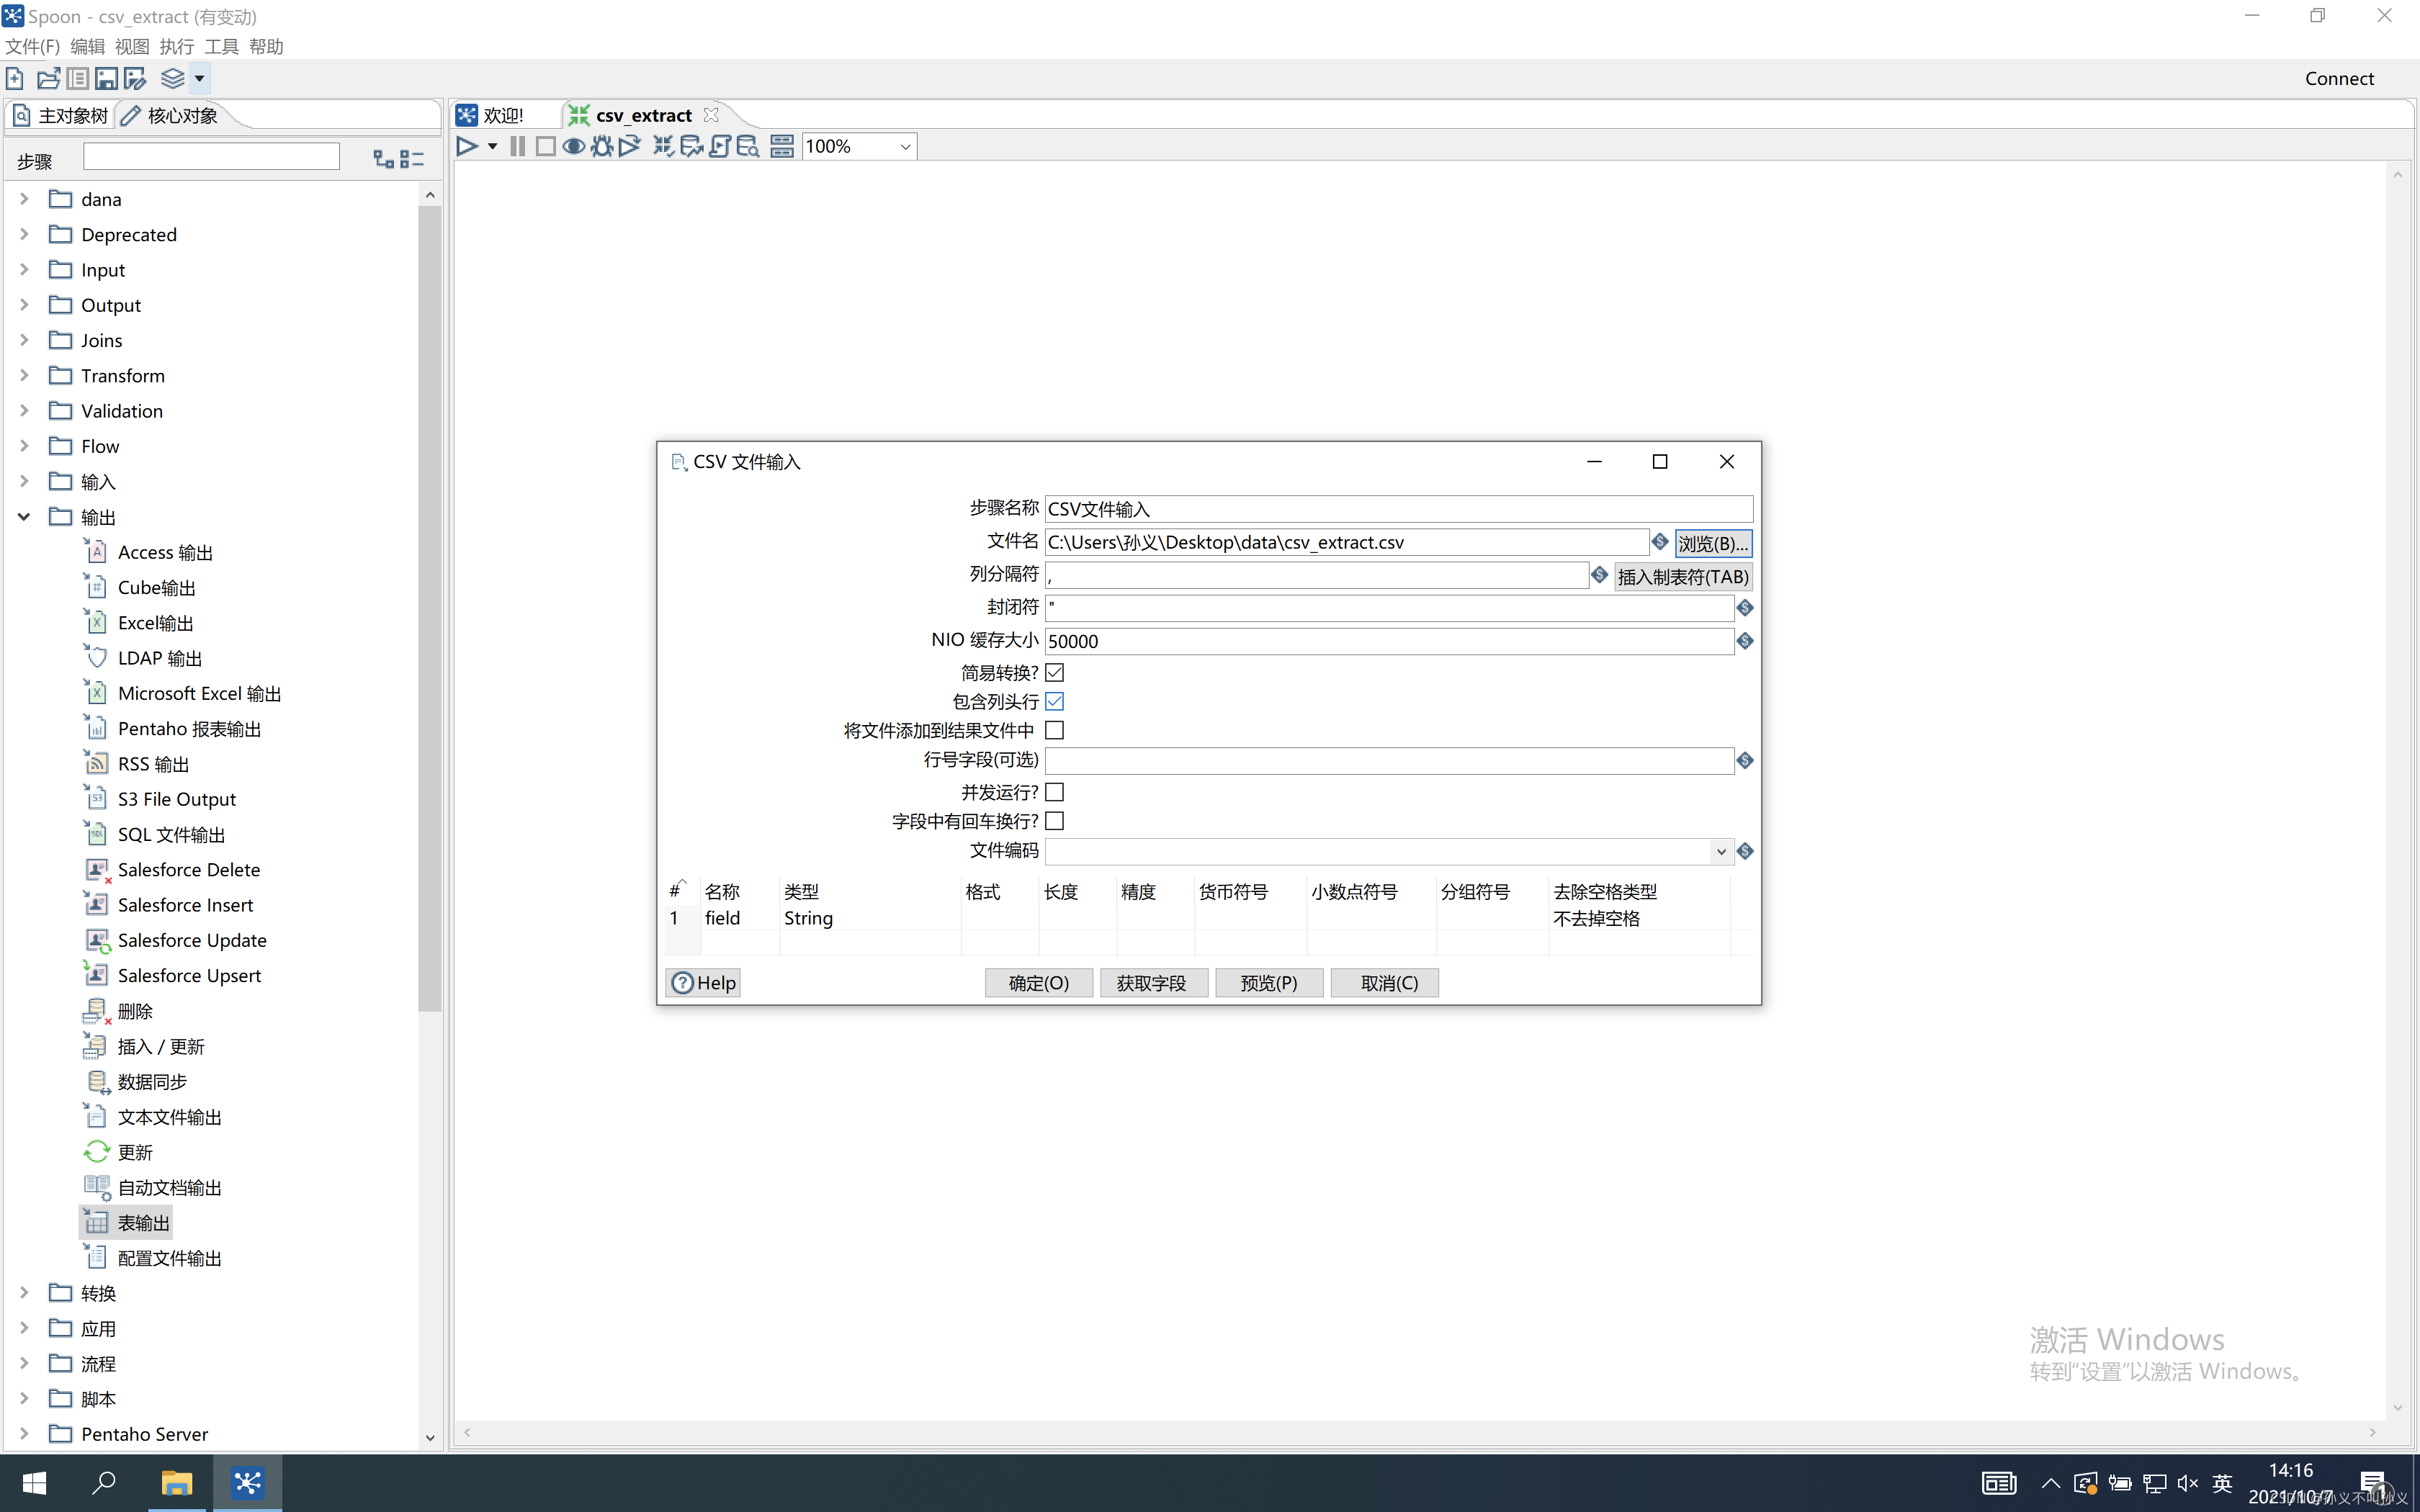This screenshot has height=1512, width=2420.
Task: Uncheck the 简易转换? checkbox
Action: click(x=1054, y=672)
